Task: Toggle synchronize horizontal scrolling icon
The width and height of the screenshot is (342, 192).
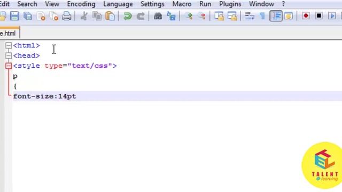Action: (x=232, y=16)
